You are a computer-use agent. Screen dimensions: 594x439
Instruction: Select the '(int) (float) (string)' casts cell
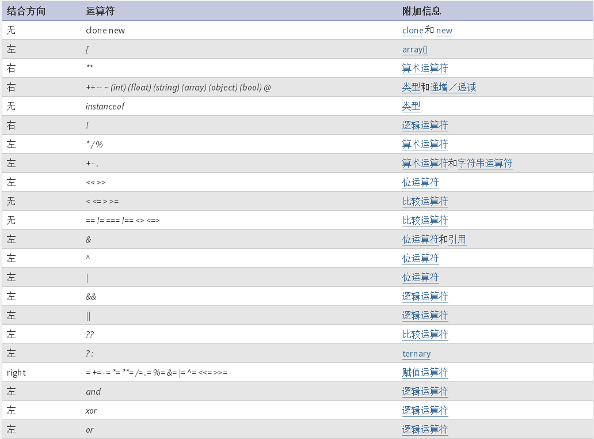pyautogui.click(x=178, y=88)
